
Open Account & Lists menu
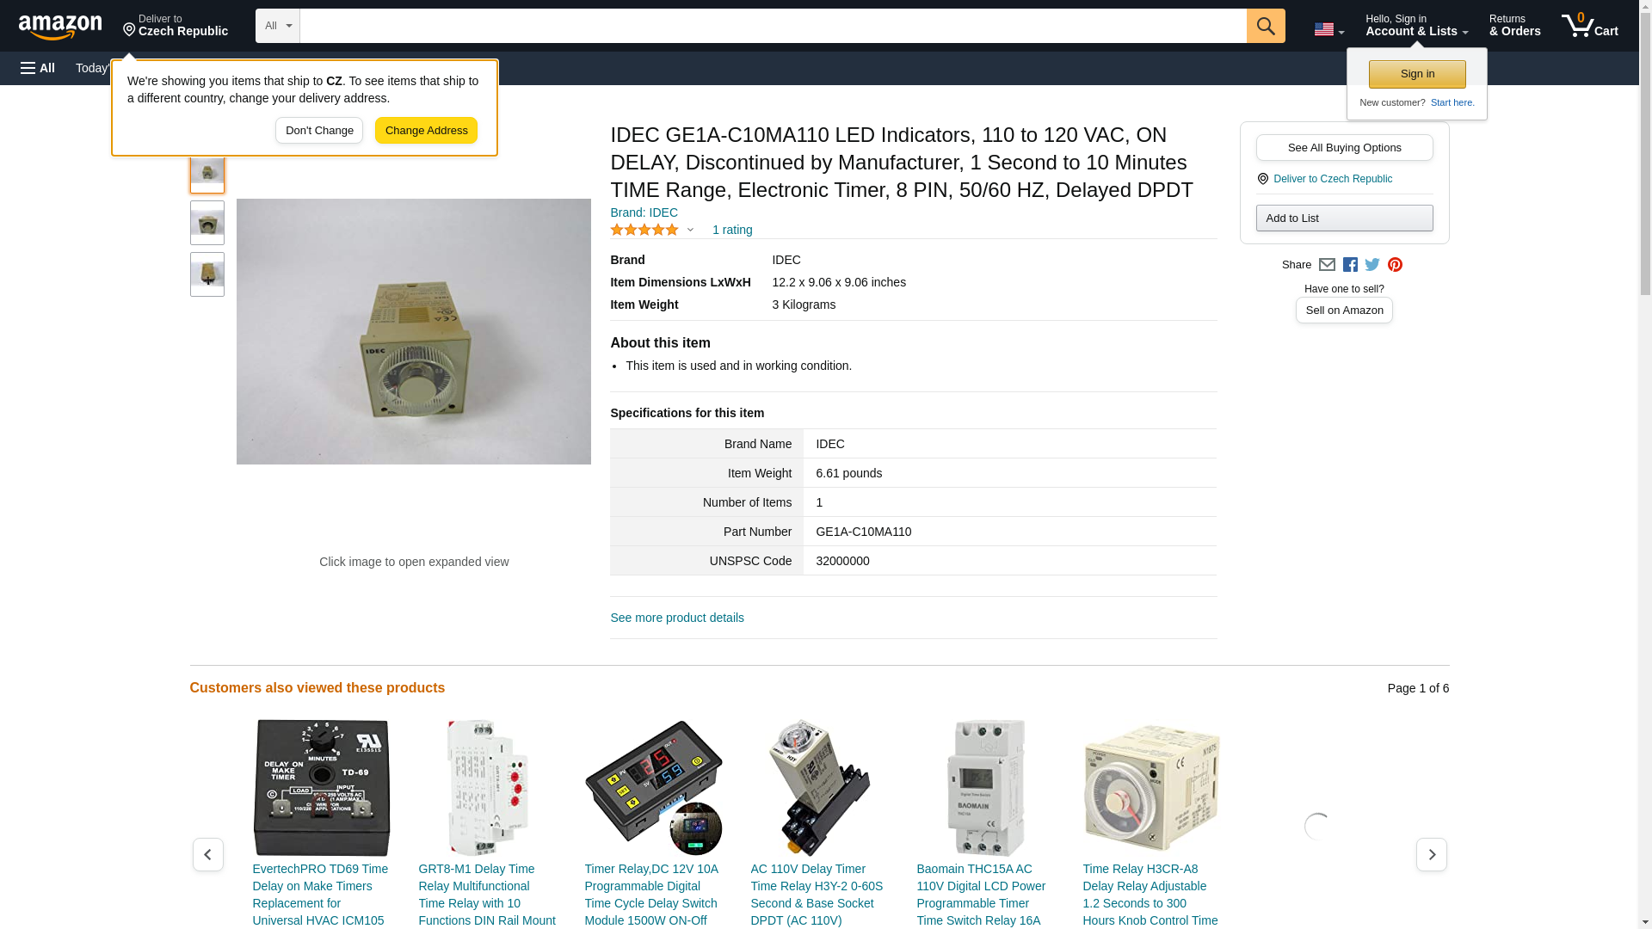coord(1416,25)
